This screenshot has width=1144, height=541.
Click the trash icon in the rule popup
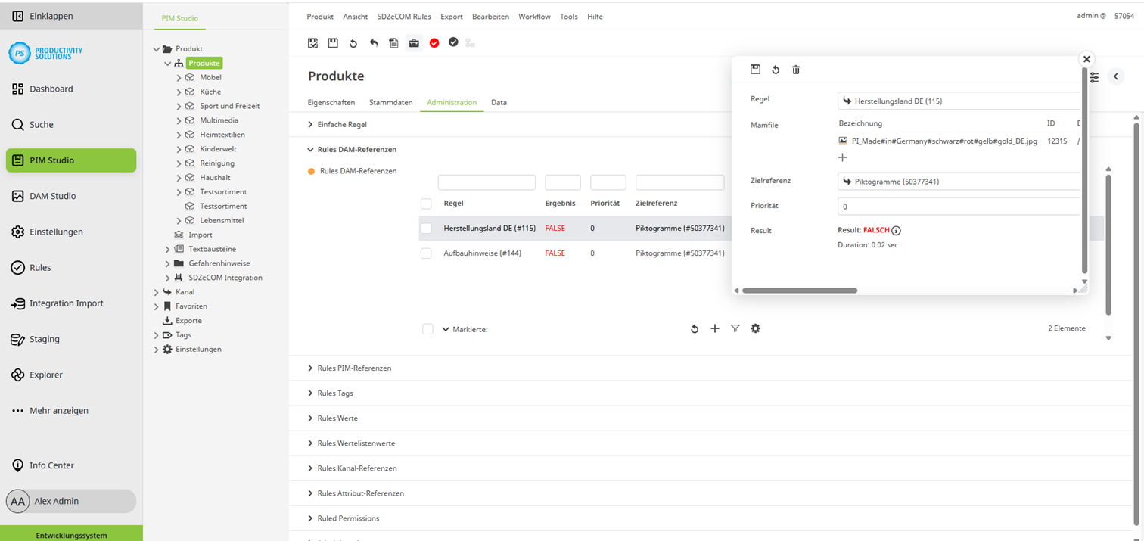click(796, 70)
